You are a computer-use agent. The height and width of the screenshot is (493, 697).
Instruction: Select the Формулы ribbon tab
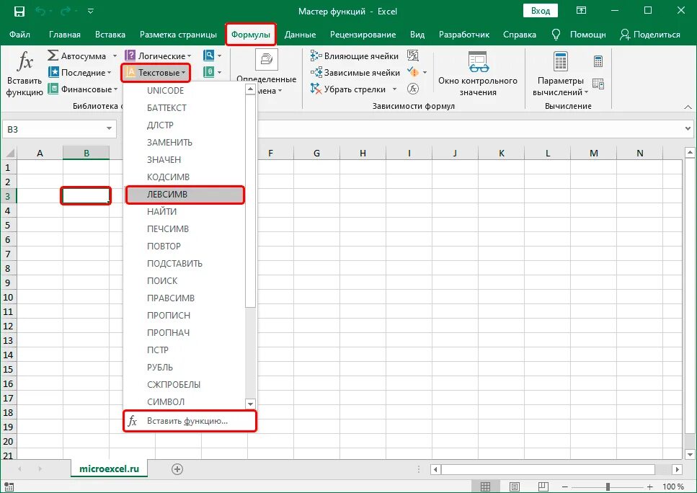251,34
